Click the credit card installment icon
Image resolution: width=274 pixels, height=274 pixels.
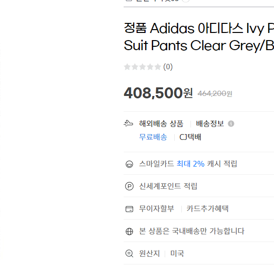tap(129, 209)
